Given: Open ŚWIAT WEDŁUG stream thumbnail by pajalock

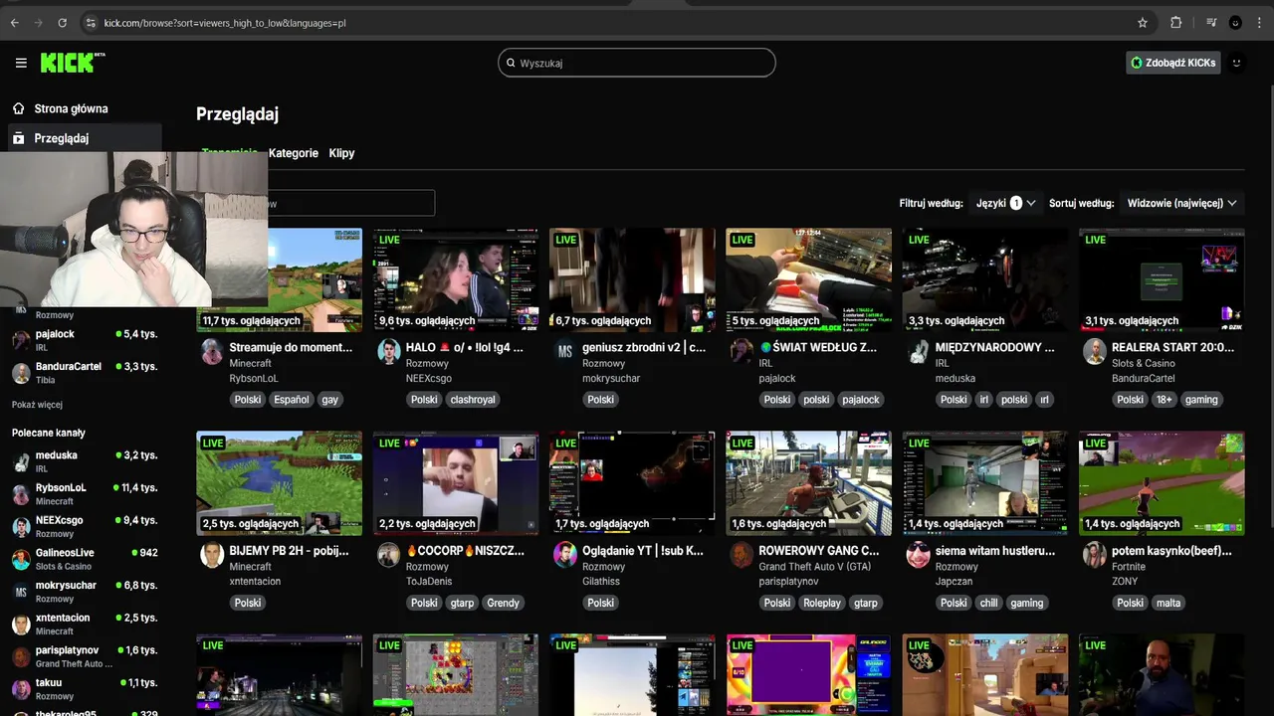Looking at the screenshot, I should (x=808, y=279).
